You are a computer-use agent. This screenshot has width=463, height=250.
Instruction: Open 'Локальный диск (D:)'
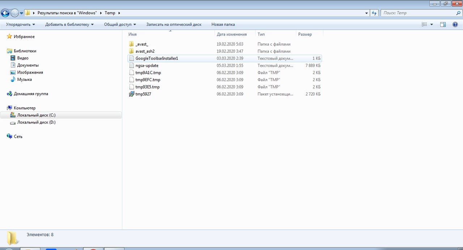[x=36, y=122]
